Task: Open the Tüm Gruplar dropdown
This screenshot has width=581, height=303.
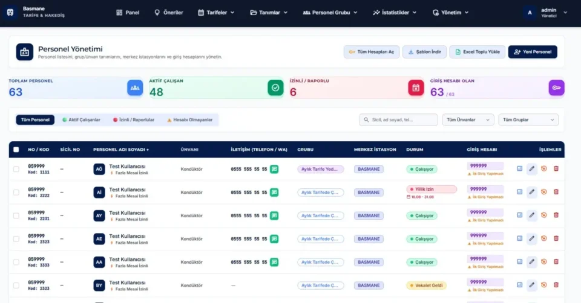Action: (528, 120)
